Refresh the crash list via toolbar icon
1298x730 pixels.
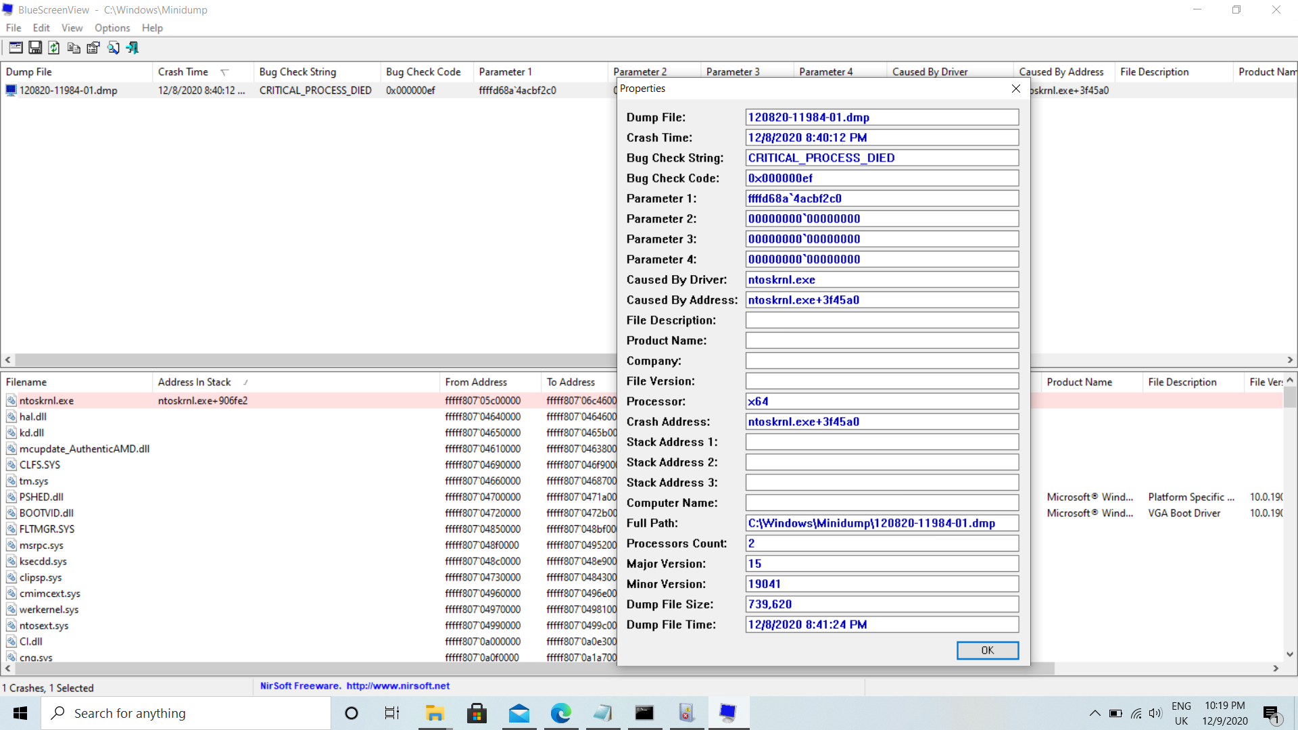pyautogui.click(x=54, y=48)
